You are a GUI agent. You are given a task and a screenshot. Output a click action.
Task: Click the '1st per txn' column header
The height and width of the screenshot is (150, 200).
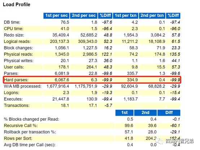tap(126, 16)
